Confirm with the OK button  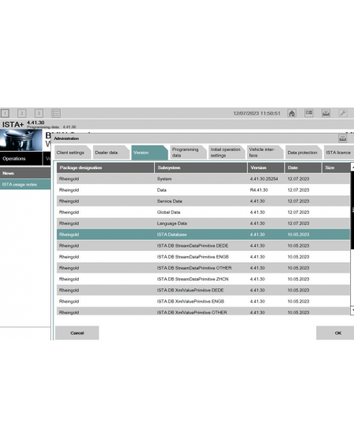(x=335, y=333)
